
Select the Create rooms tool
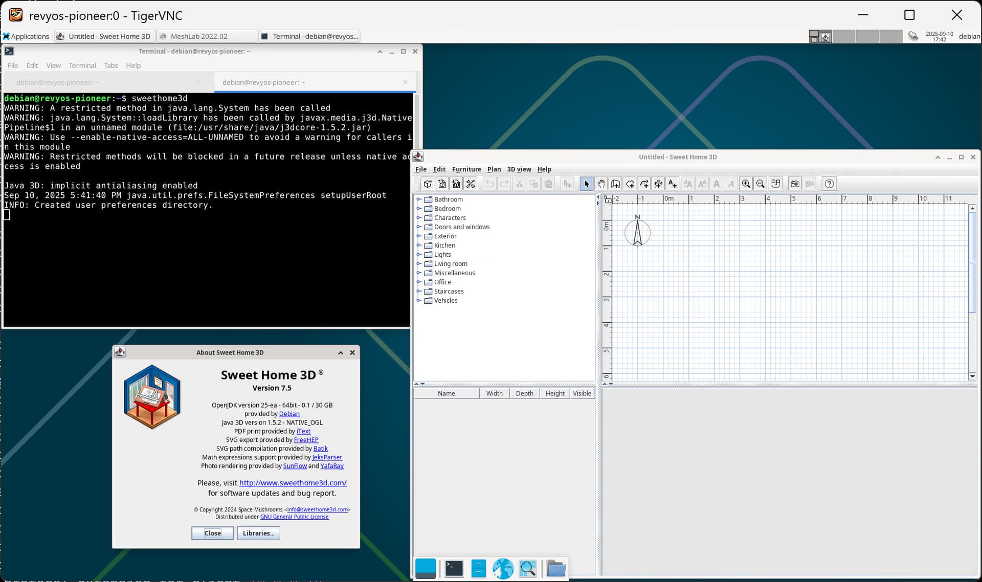pos(630,184)
